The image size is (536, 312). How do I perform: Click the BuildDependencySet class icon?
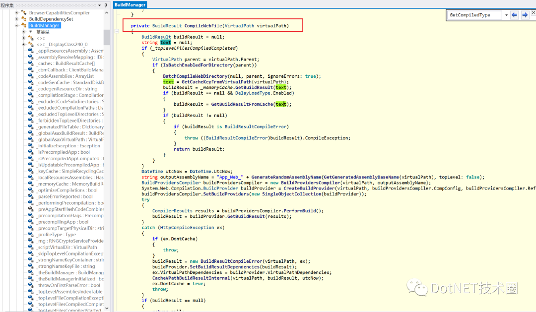[x=24, y=19]
